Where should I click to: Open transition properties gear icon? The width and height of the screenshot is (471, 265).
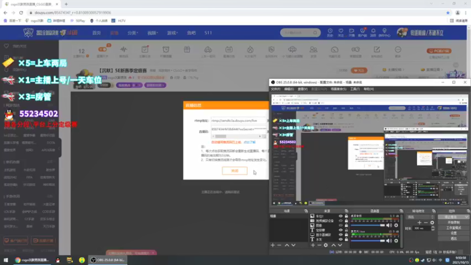[x=432, y=223]
